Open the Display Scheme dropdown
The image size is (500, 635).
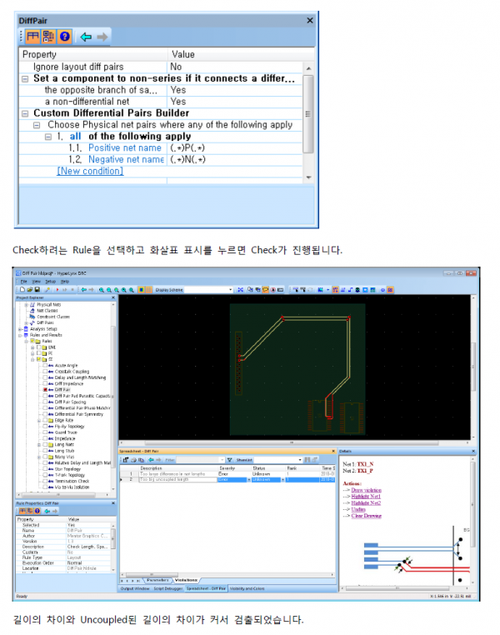(x=228, y=289)
